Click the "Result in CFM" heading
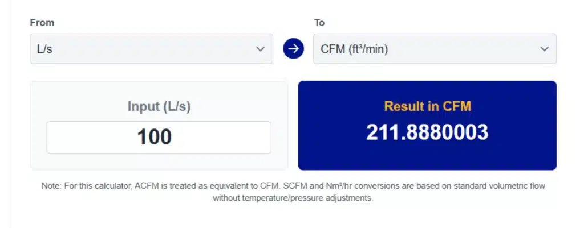The width and height of the screenshot is (584, 228). [x=428, y=106]
